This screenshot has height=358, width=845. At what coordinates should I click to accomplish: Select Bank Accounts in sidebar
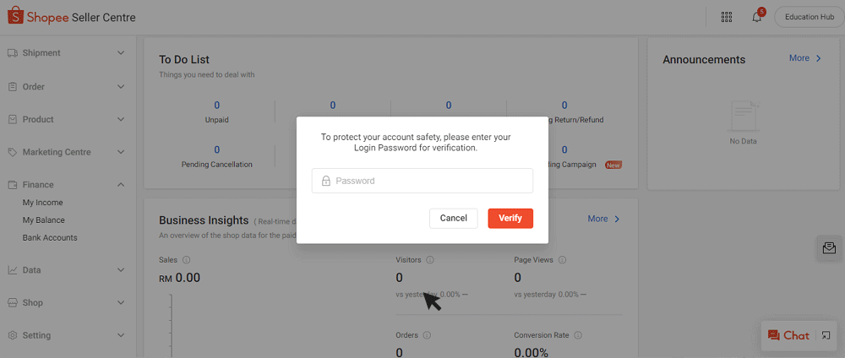click(50, 238)
